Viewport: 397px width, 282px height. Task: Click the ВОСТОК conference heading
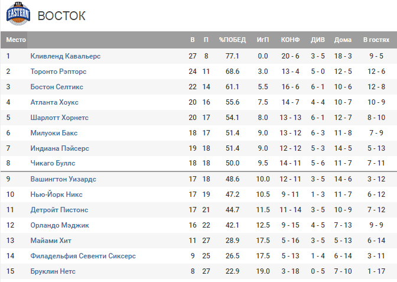point(61,16)
